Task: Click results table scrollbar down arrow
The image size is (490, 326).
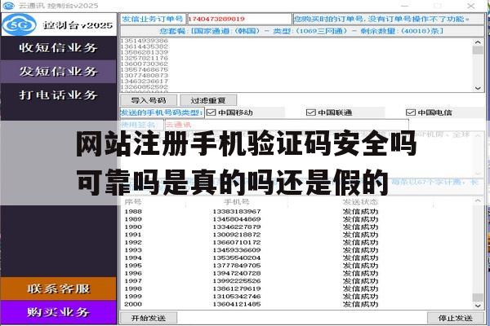Action: [x=478, y=306]
